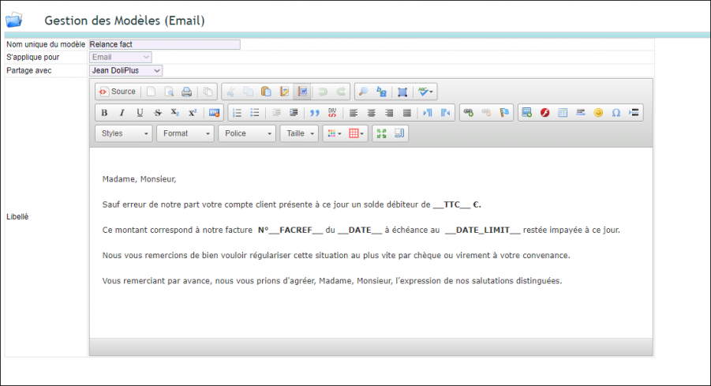
Task: Click the Remove Format icon
Action: tap(214, 113)
